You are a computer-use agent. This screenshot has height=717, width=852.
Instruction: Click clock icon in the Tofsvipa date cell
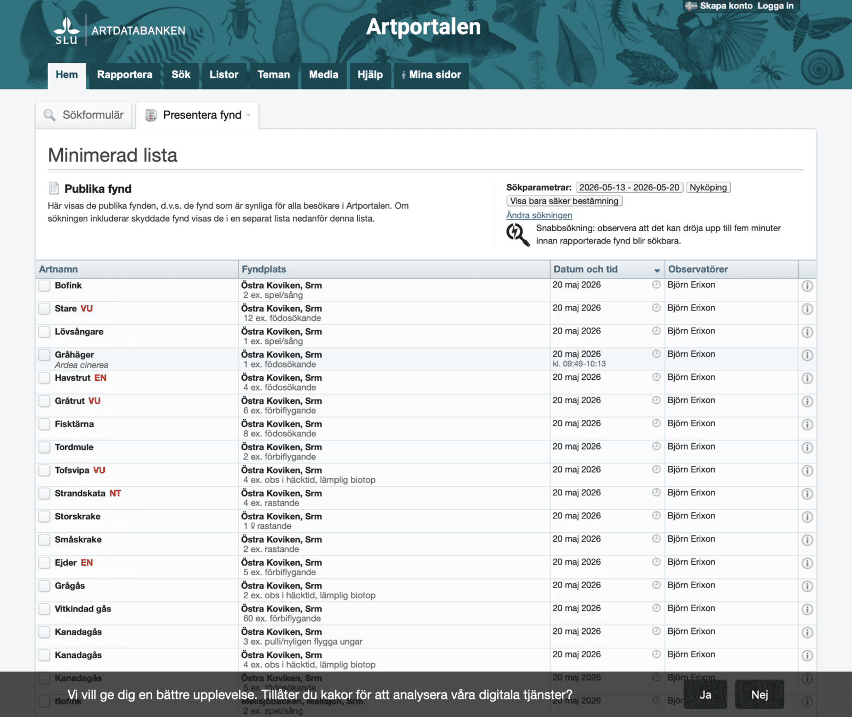point(656,469)
